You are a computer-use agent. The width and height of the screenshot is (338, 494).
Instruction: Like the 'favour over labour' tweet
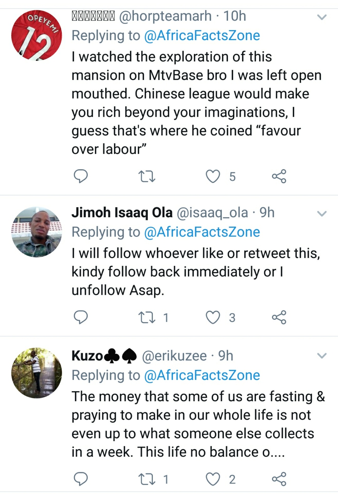(213, 177)
